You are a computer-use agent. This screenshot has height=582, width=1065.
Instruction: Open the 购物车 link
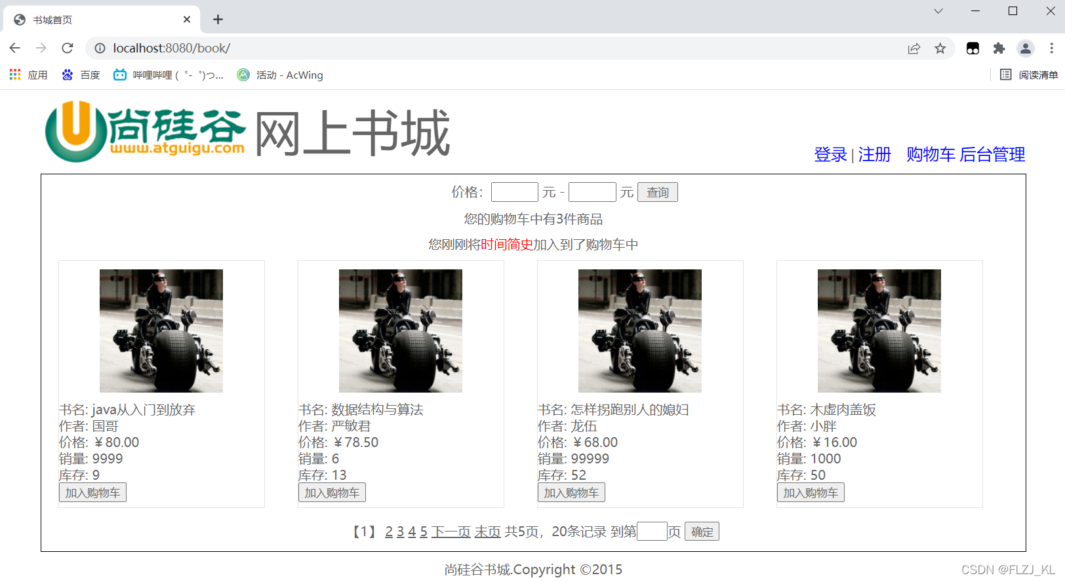pos(931,155)
